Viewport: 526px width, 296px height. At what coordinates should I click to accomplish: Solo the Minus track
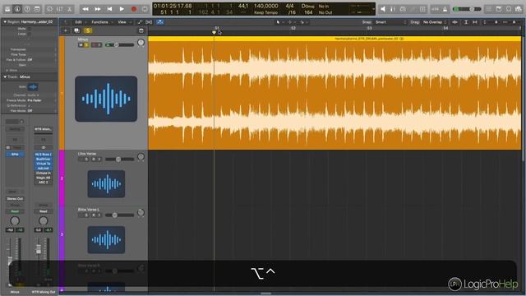click(86, 45)
